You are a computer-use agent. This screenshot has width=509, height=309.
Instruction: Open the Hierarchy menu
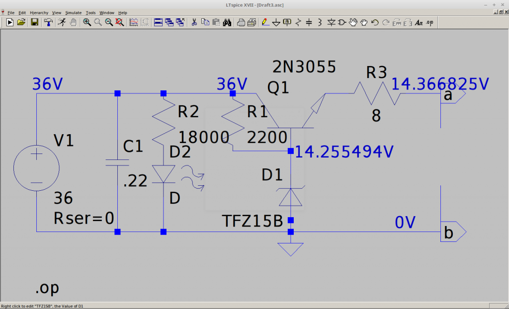coord(39,12)
